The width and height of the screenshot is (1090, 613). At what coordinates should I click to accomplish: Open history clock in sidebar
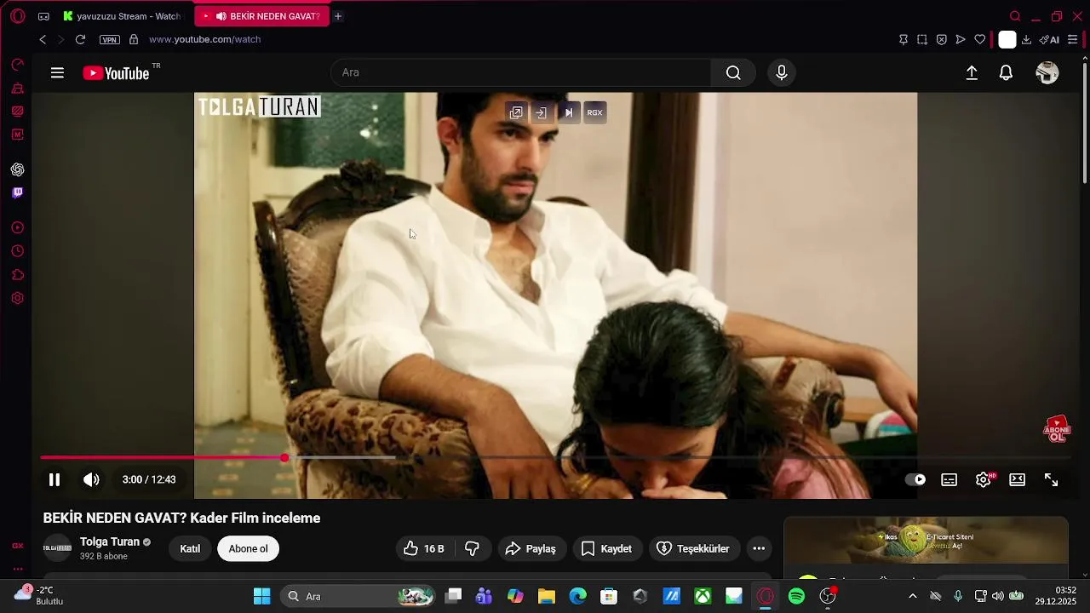(x=17, y=251)
